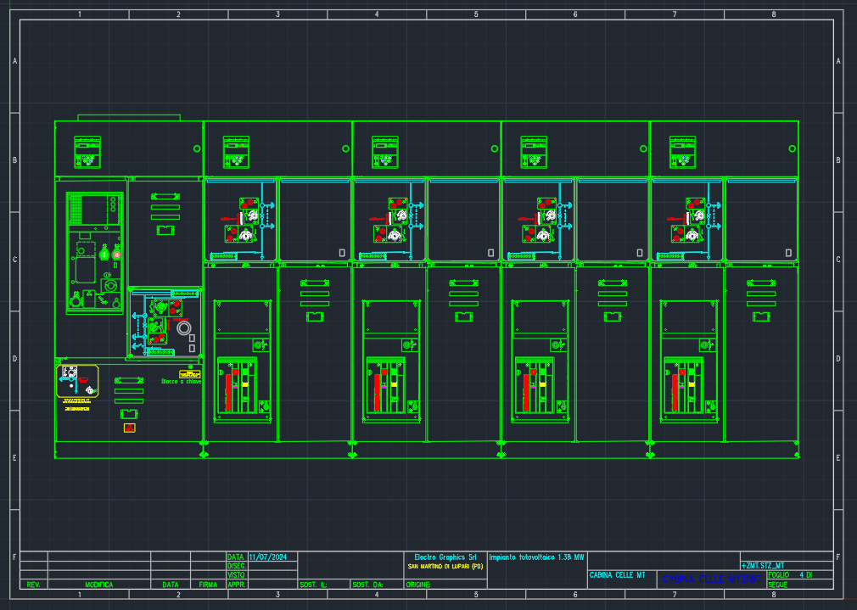Click the switch mimic diagram in the fourth cubicle
This screenshot has width=857, height=610.
[694, 221]
